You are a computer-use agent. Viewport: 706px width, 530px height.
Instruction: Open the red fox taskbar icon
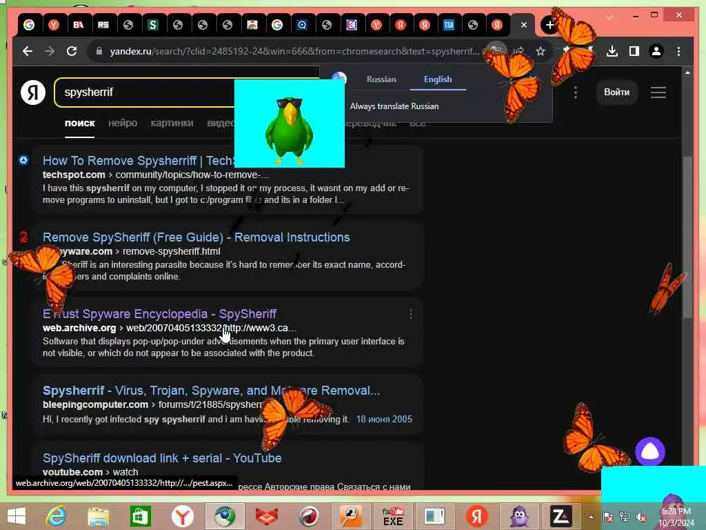pyautogui.click(x=267, y=516)
